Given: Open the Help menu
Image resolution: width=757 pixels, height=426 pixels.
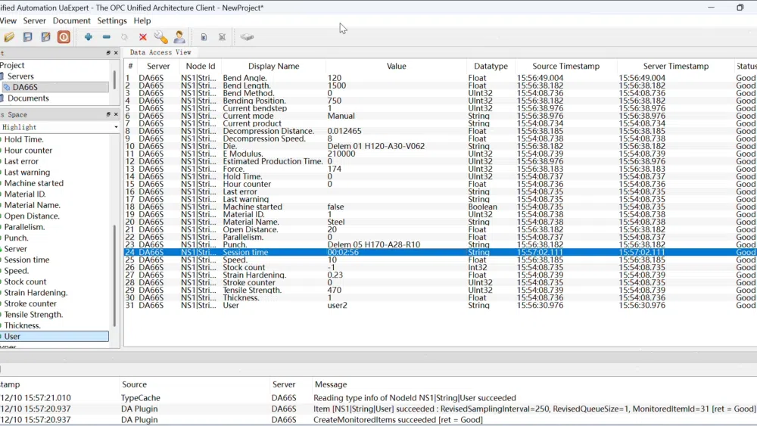Looking at the screenshot, I should pos(142,20).
